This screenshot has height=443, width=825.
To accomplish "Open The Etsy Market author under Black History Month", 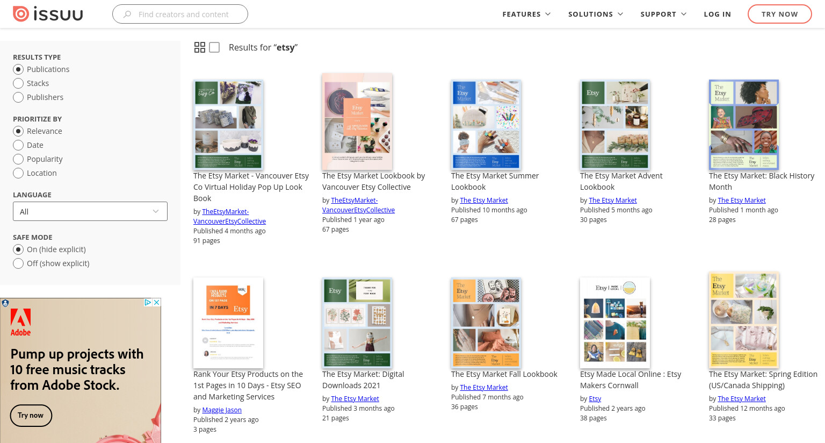I will (x=742, y=200).
